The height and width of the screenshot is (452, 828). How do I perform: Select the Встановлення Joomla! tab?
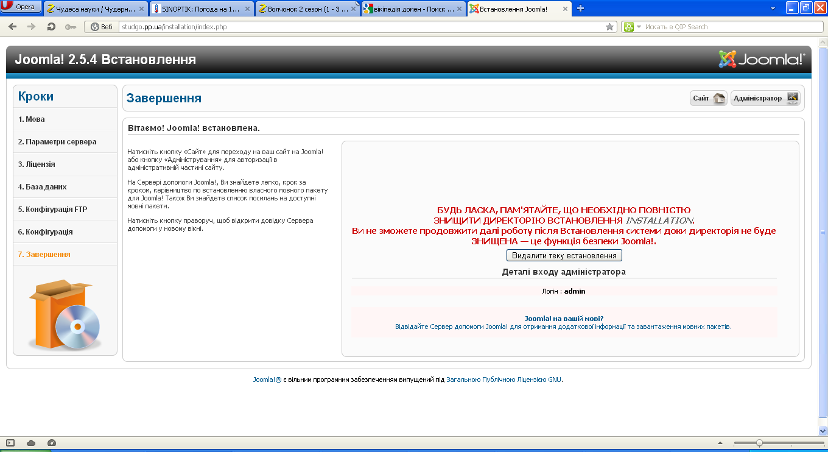click(519, 9)
